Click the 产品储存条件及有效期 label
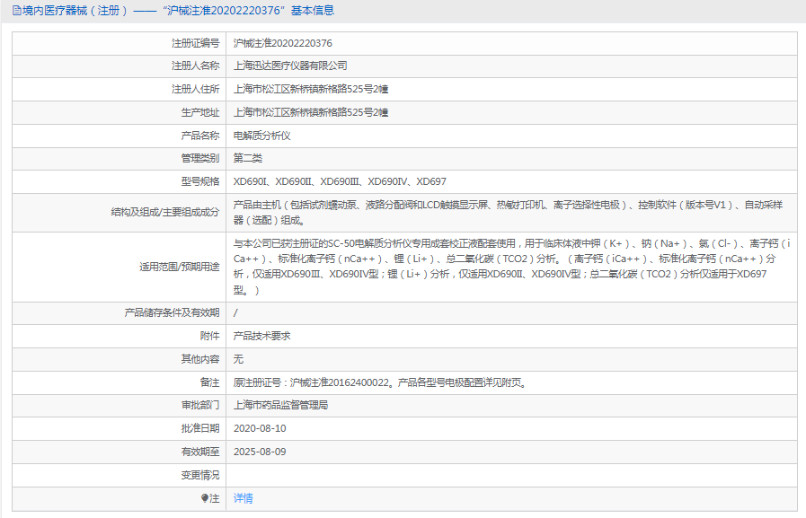 [172, 312]
